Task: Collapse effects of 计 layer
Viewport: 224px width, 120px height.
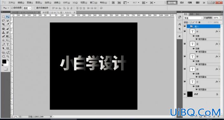Action: (x=219, y=31)
